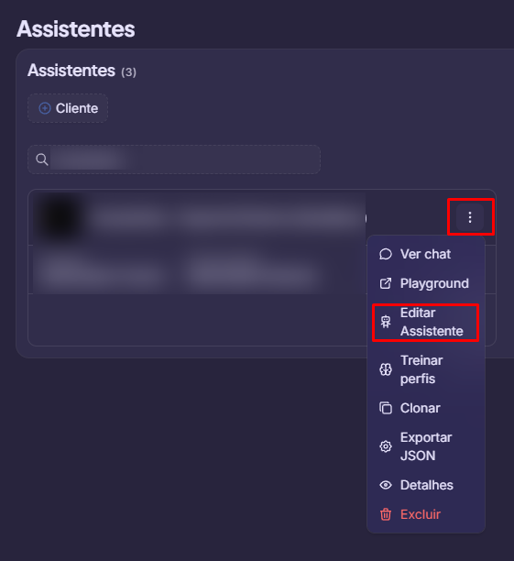Image resolution: width=514 pixels, height=561 pixels.
Task: Select Editar Assistente menu option
Action: 426,322
